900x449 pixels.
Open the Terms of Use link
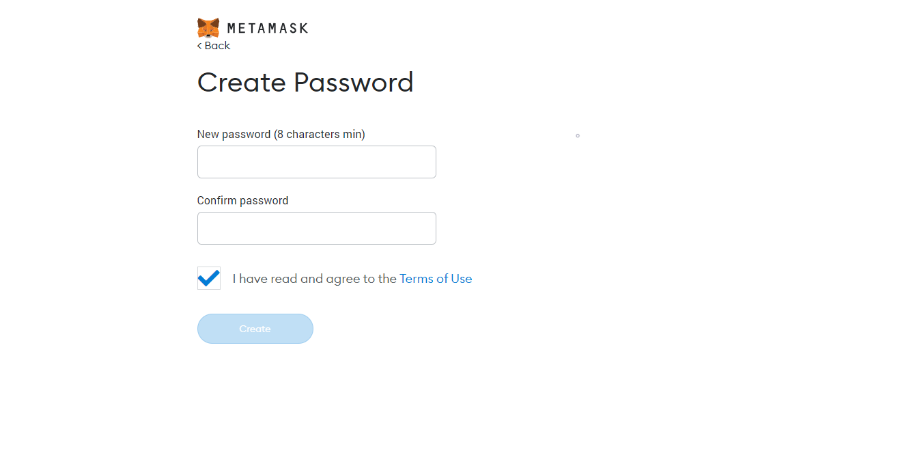(x=436, y=279)
